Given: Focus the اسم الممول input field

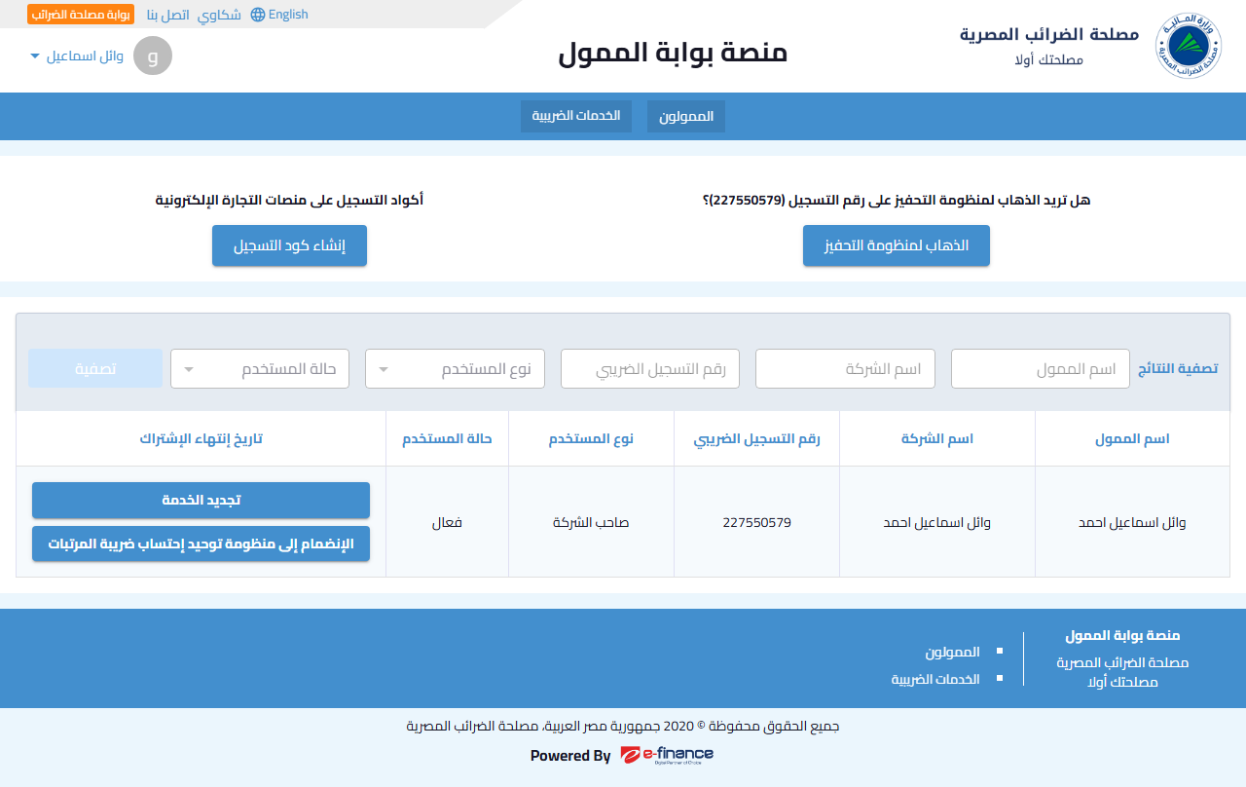Looking at the screenshot, I should pyautogui.click(x=1041, y=369).
